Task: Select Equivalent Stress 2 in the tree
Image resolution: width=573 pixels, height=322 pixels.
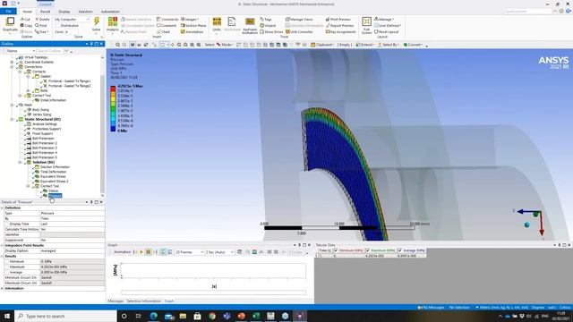Action: pos(54,181)
